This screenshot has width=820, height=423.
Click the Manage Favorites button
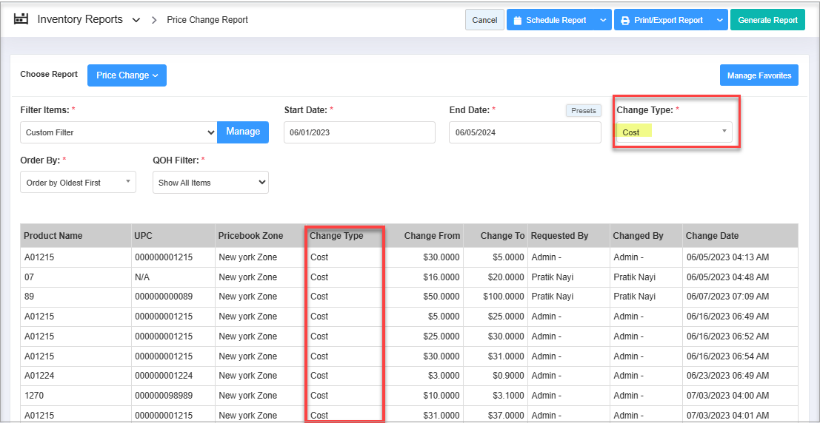point(759,75)
